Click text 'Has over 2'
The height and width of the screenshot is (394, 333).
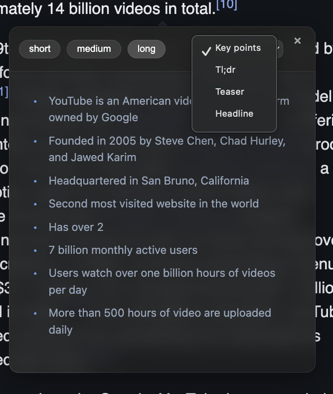pyautogui.click(x=76, y=227)
